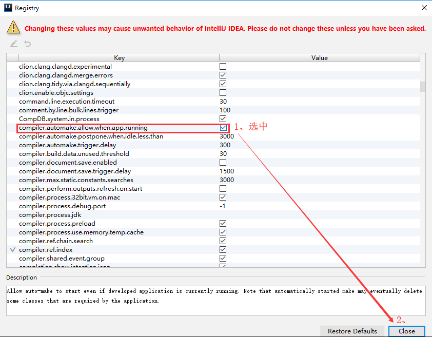Click the Key column header

[x=119, y=57]
